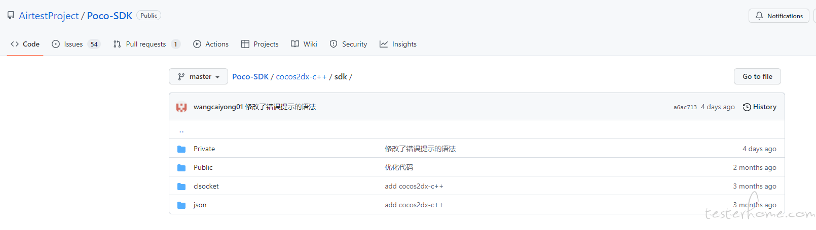
Task: Click the Pull requests count badge 1
Action: [x=175, y=44]
